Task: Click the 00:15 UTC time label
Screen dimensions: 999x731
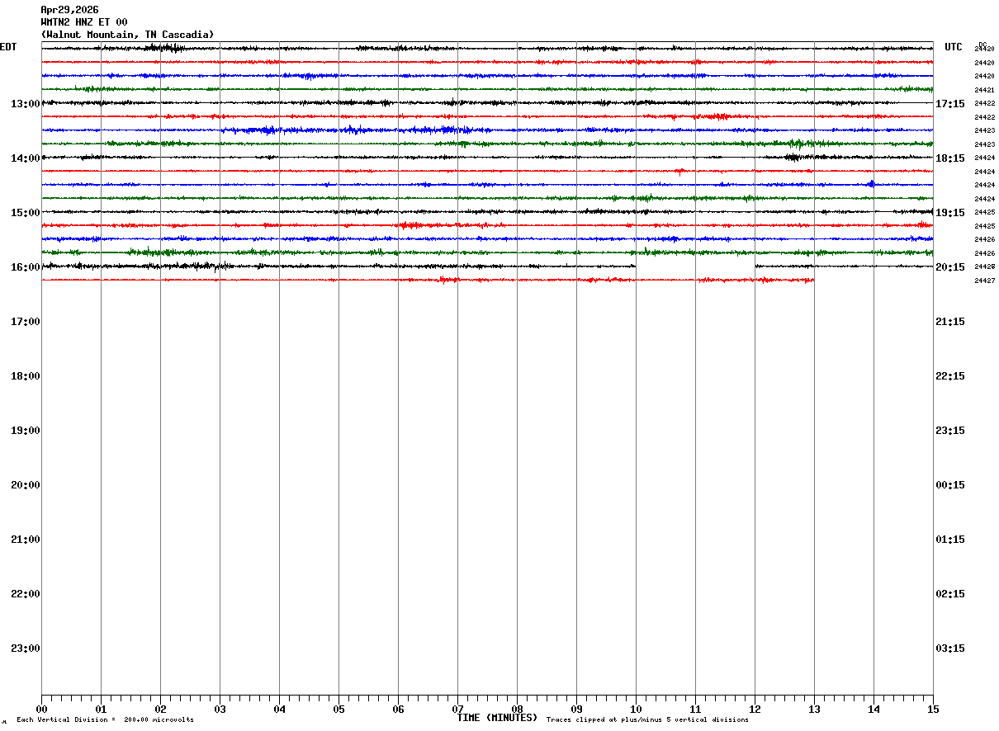Action: [950, 485]
